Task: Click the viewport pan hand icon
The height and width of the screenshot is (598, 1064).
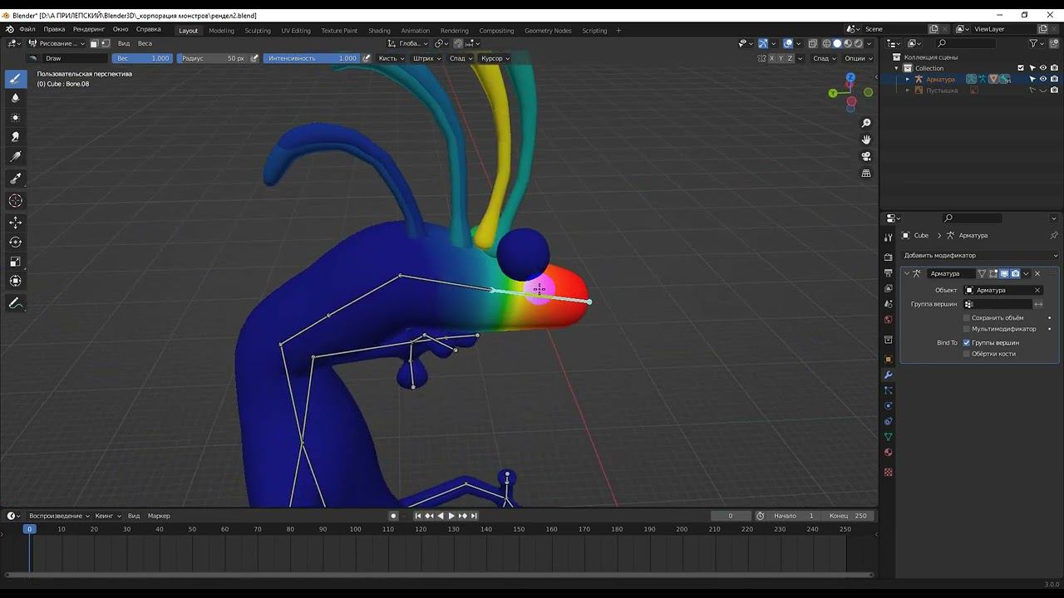Action: pos(866,140)
